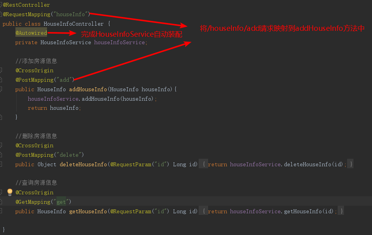Click the comment //删除房源信息

[x=36, y=136]
